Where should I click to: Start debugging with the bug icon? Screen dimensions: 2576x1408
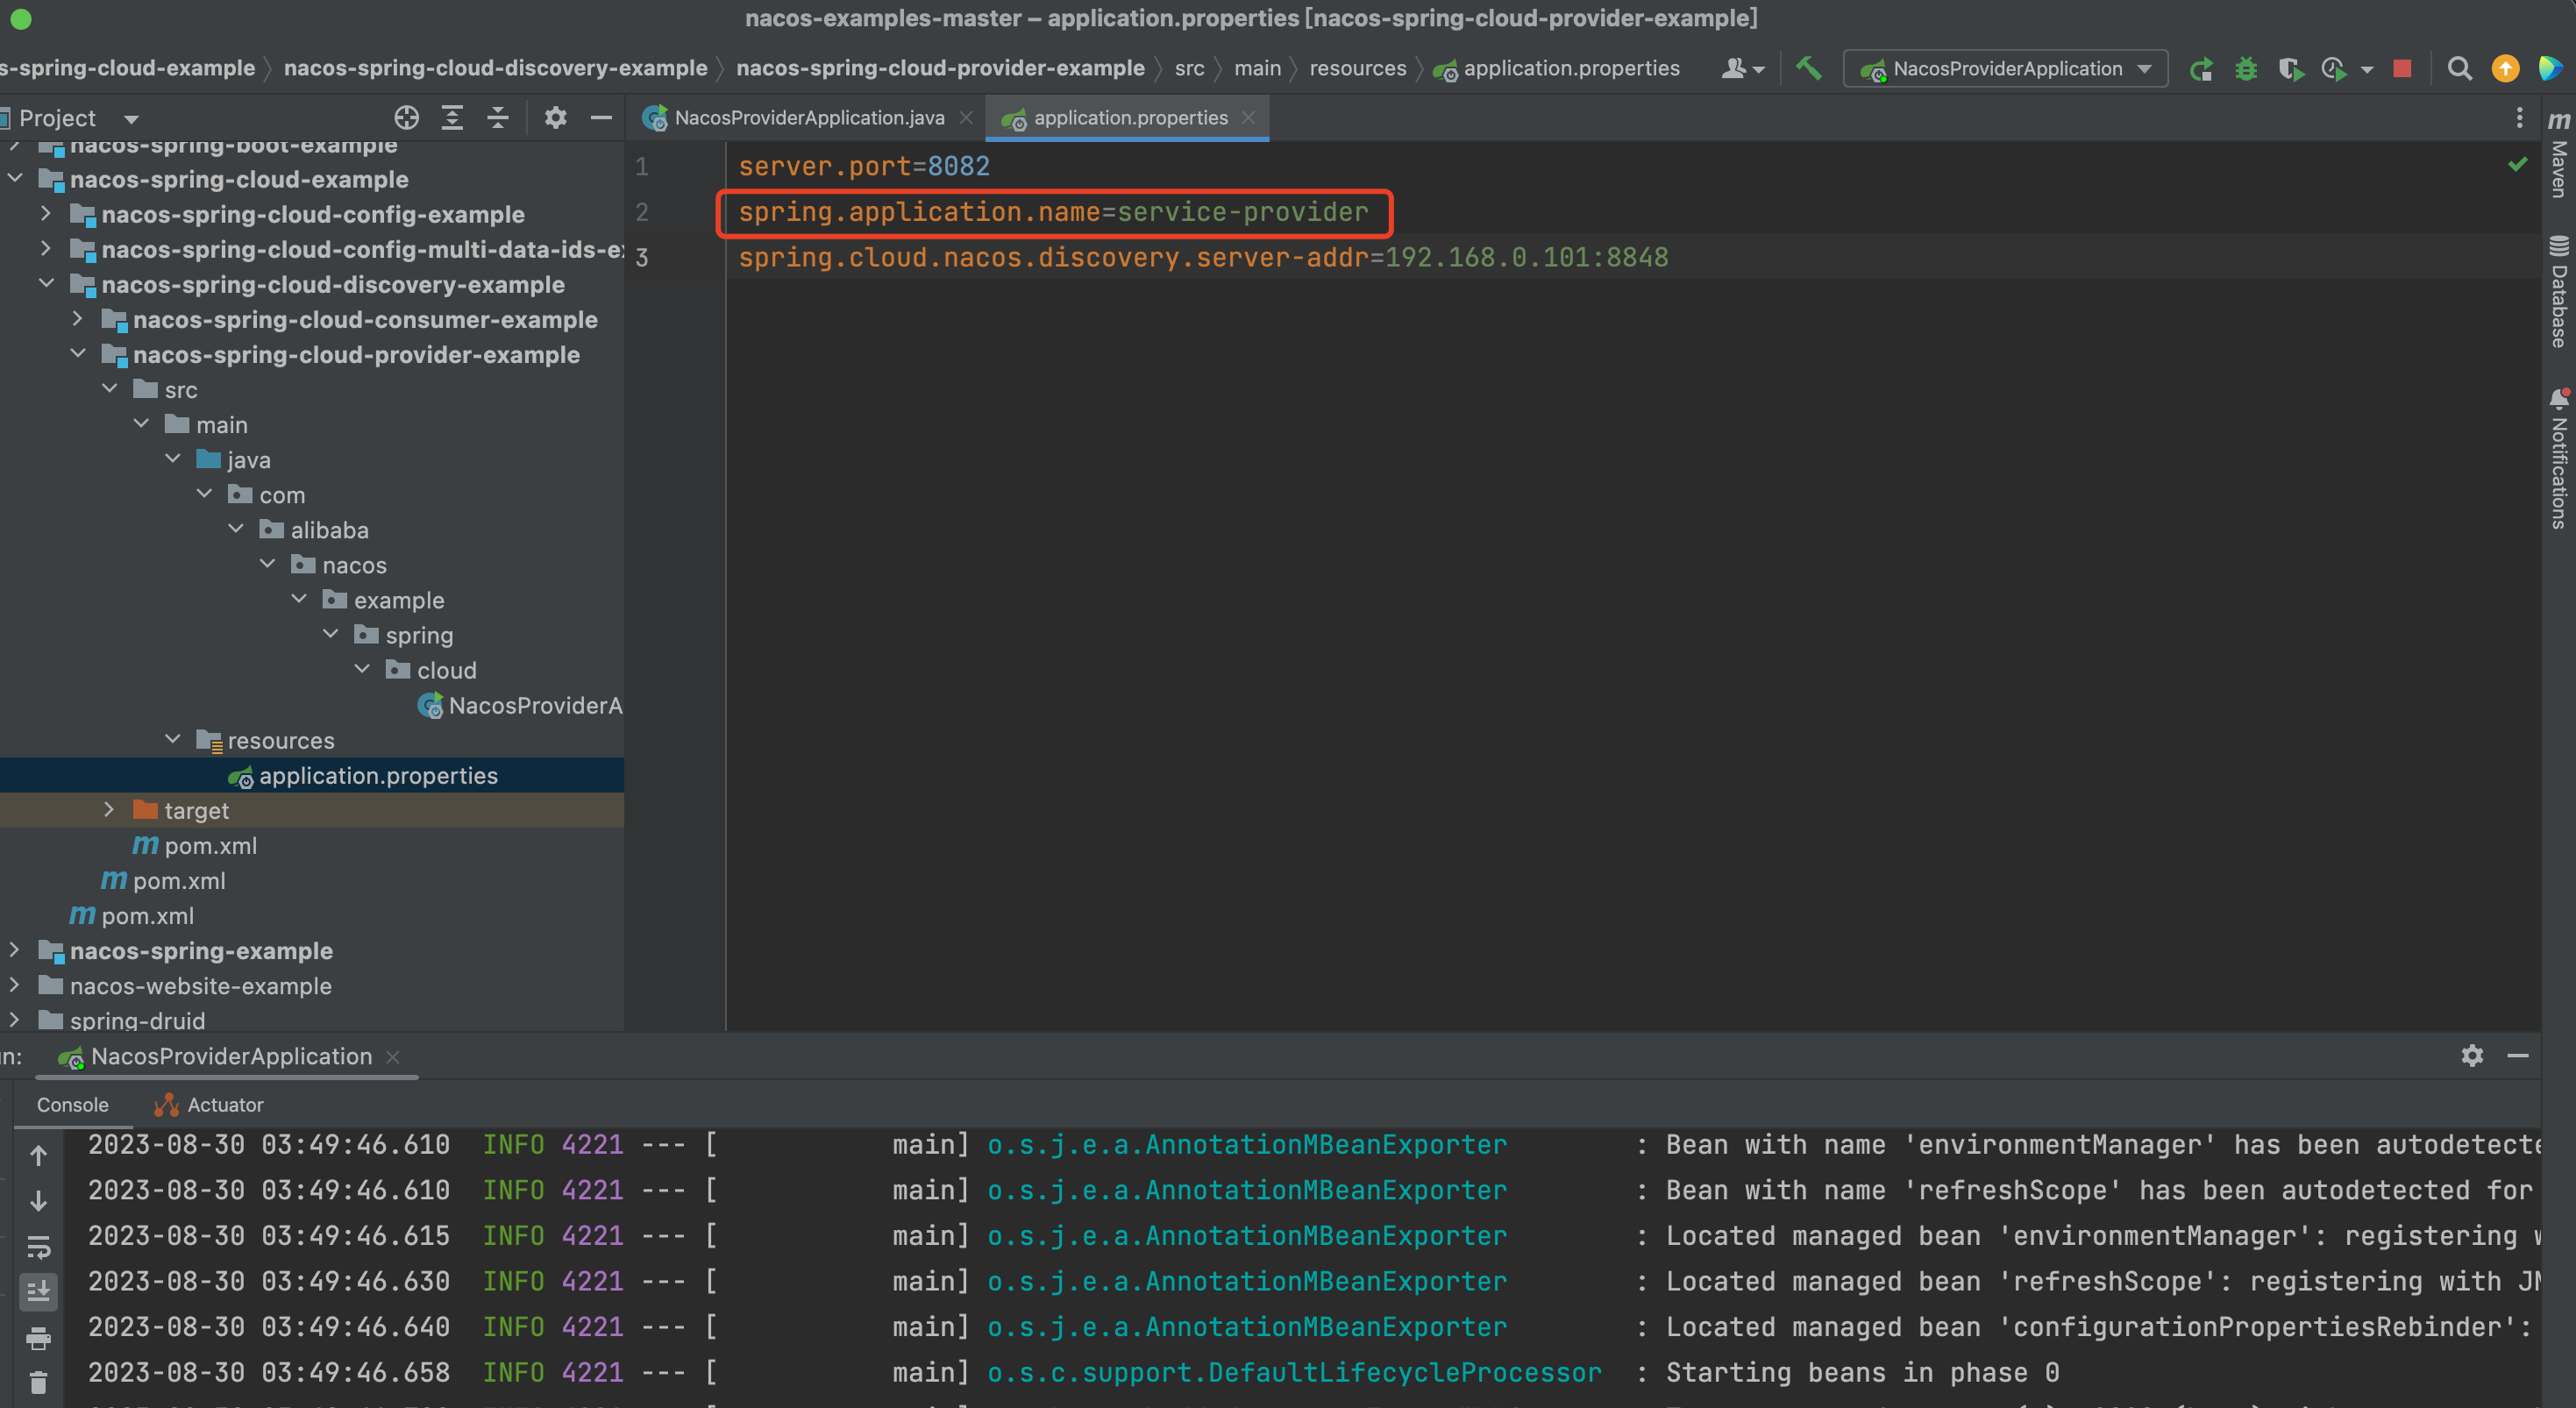click(x=2246, y=69)
